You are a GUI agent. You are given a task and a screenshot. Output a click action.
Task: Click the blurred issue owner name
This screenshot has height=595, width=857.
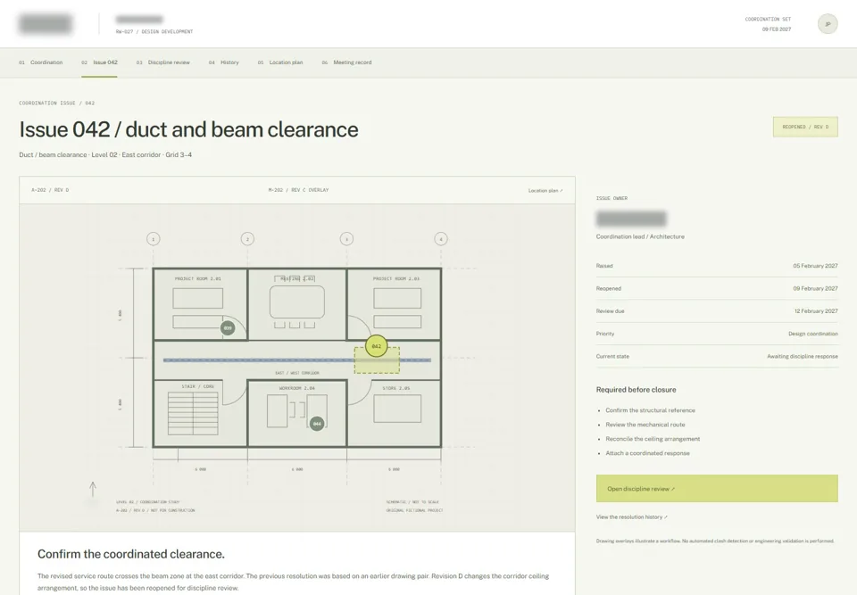[631, 219]
